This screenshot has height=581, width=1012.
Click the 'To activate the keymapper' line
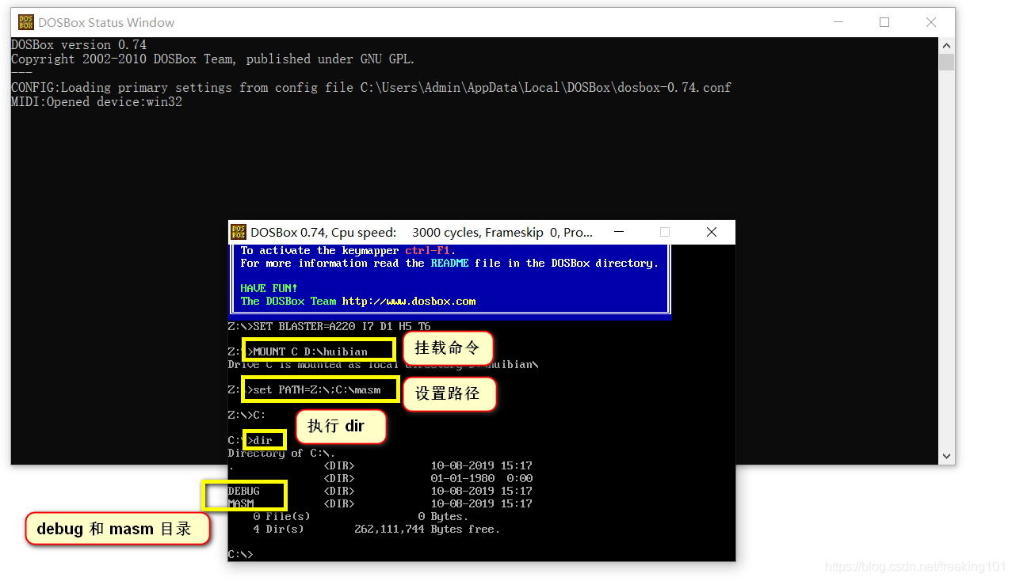click(349, 250)
